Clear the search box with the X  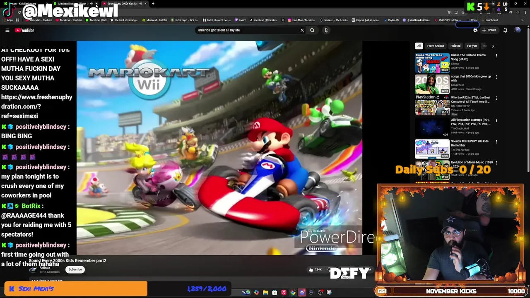(302, 30)
